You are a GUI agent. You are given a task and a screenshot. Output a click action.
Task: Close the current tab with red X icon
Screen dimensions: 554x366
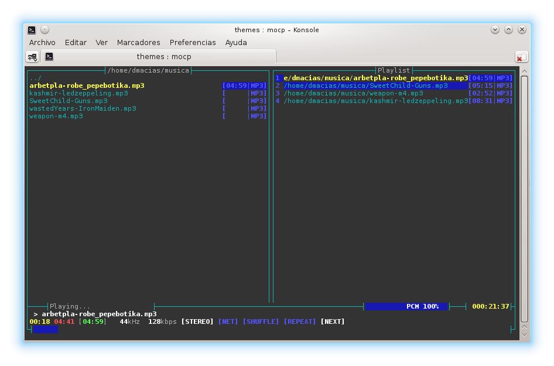(x=521, y=57)
